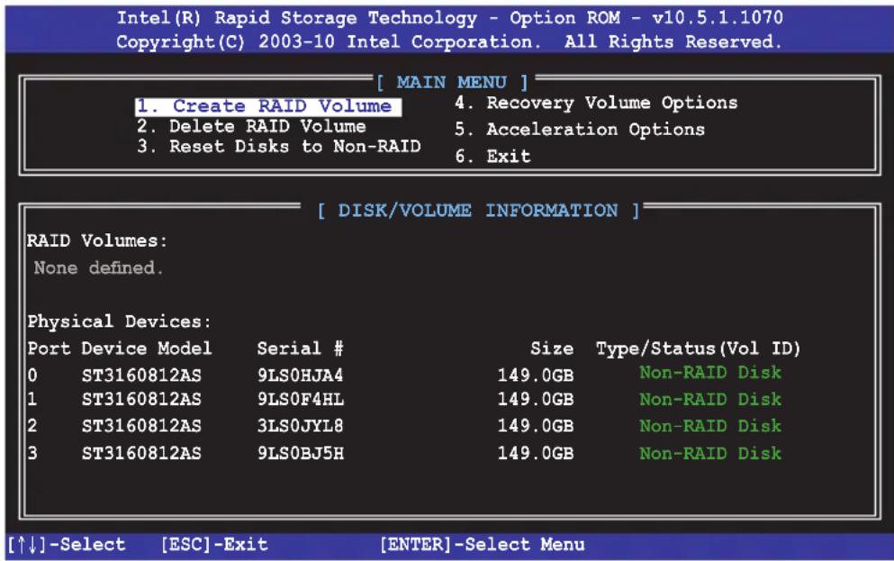
Task: Click the MAIN MENU section title
Action: 452,83
